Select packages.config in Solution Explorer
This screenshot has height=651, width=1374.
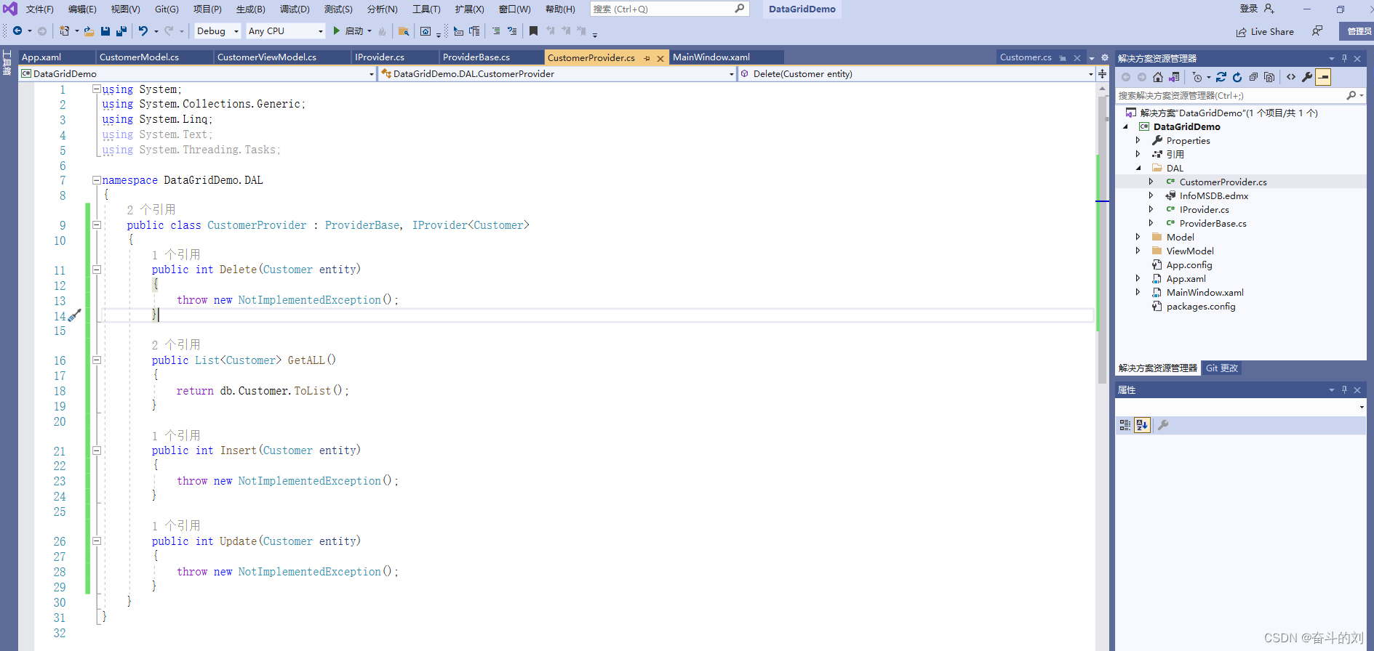point(1201,306)
